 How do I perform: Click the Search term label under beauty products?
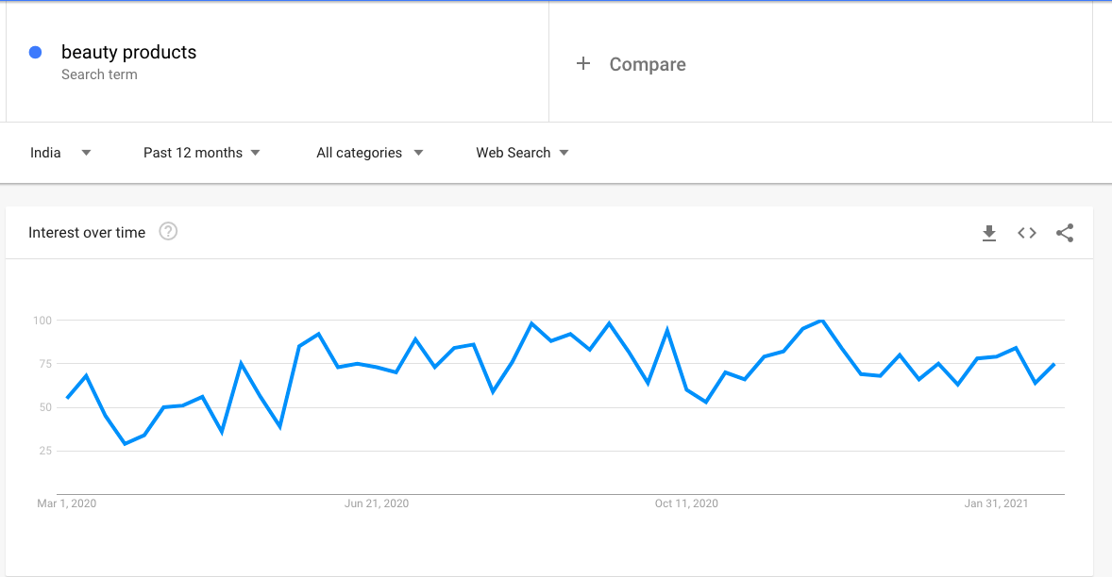click(99, 74)
